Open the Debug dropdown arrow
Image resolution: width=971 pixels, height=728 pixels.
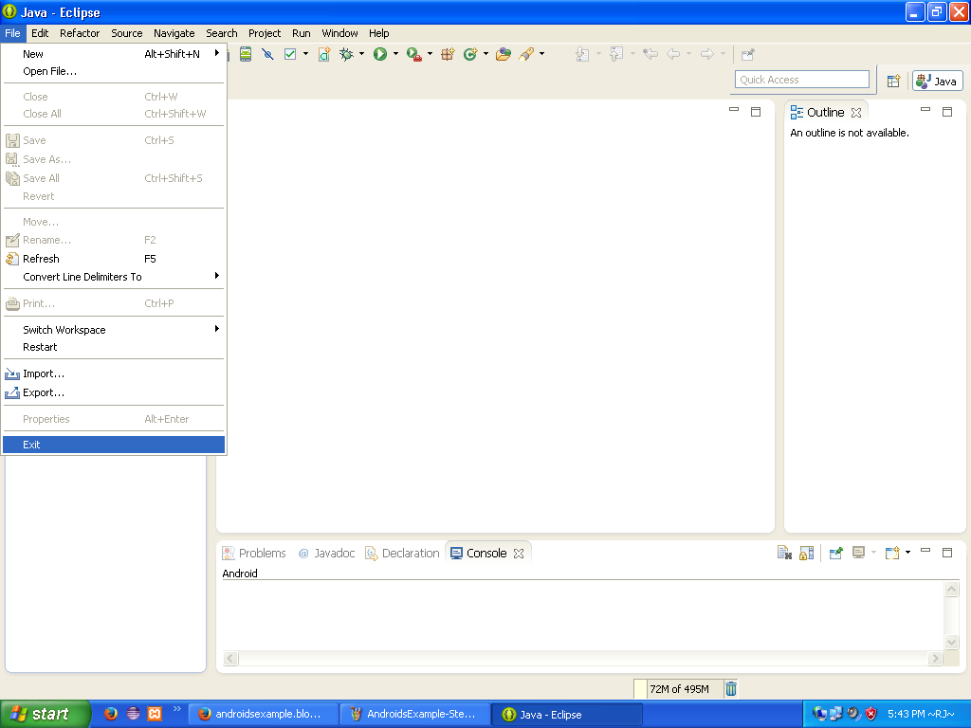point(361,54)
